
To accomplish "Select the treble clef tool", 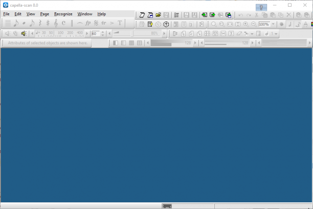I will [x=56, y=23].
